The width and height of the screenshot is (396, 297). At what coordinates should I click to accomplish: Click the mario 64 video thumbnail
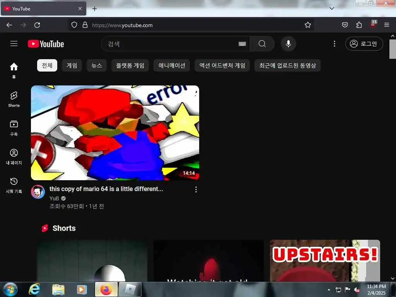click(x=115, y=133)
